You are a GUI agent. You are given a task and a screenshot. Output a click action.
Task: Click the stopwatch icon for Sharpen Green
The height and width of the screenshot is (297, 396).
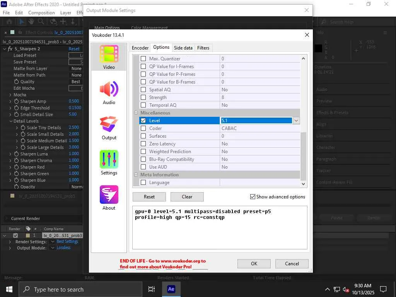(16, 174)
